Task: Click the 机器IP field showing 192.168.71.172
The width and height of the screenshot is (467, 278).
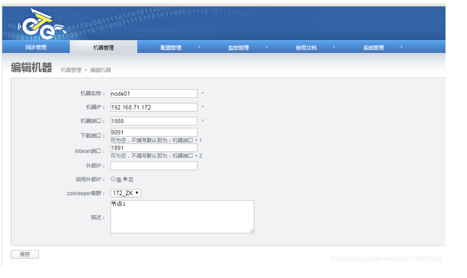Action: [154, 107]
